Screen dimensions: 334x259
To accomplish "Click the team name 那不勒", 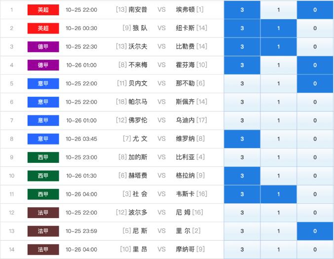I will click(185, 83).
